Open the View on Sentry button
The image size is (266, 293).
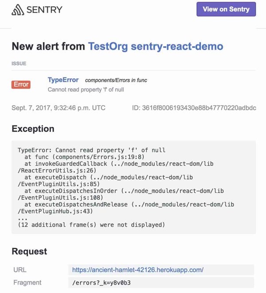pyautogui.click(x=226, y=9)
